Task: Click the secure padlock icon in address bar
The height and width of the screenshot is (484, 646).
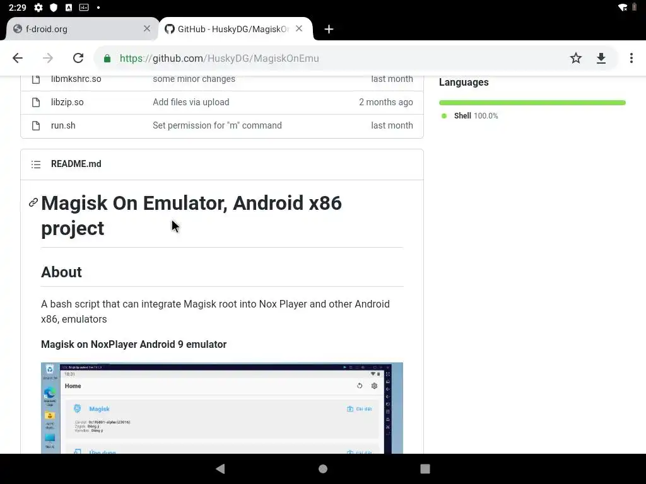Action: pyautogui.click(x=107, y=59)
